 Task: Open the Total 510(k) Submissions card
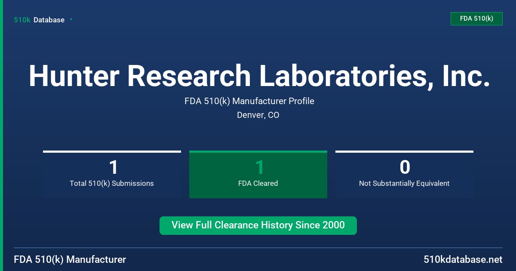pyautogui.click(x=112, y=174)
